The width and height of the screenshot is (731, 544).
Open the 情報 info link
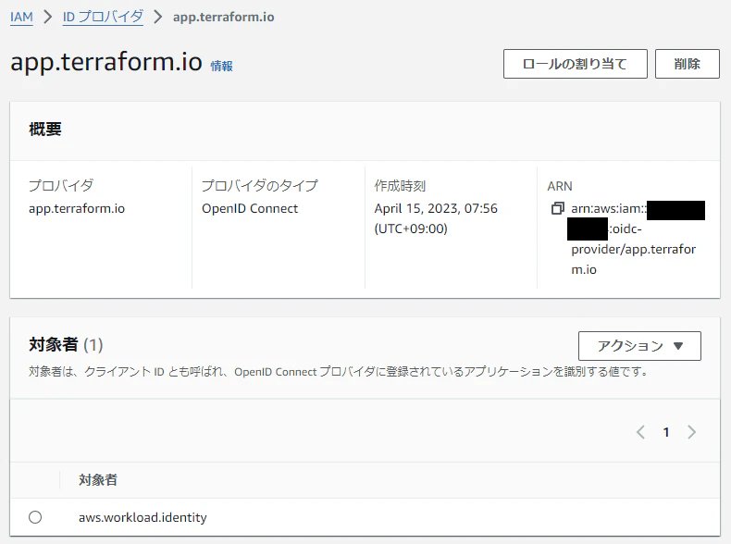pyautogui.click(x=221, y=67)
